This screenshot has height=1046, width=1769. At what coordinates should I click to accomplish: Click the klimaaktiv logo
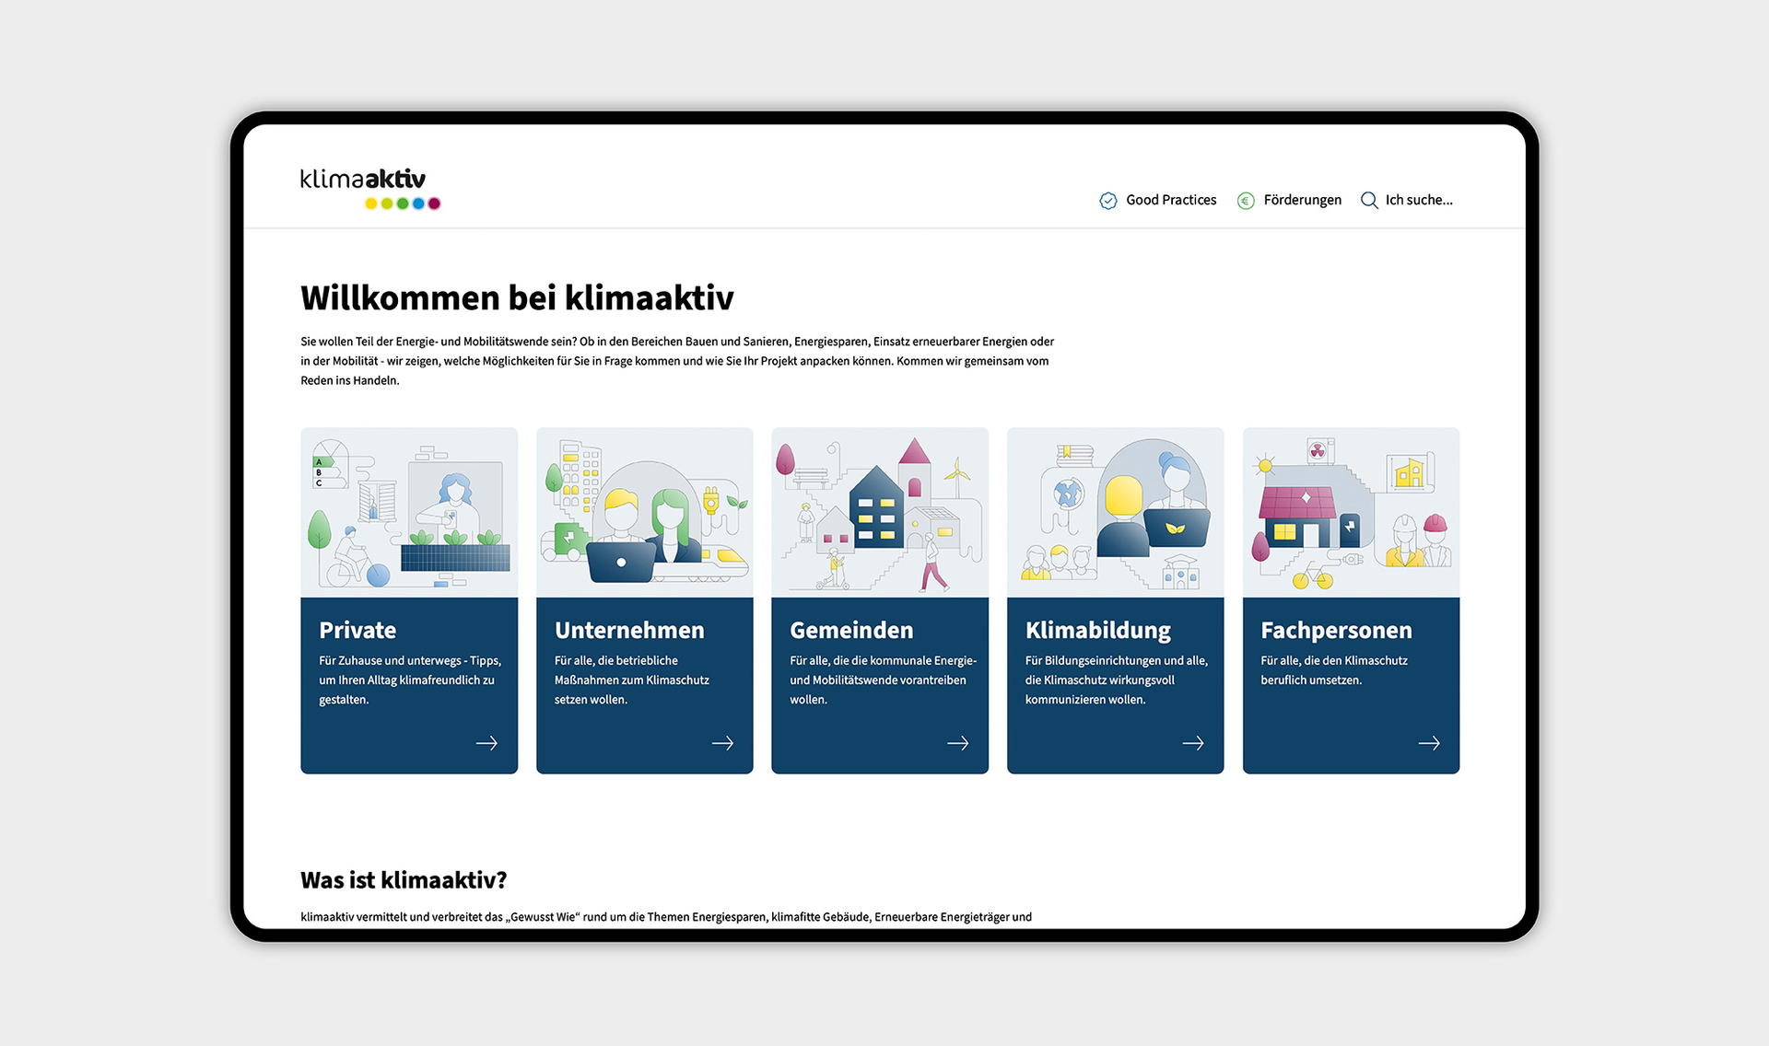click(x=370, y=189)
